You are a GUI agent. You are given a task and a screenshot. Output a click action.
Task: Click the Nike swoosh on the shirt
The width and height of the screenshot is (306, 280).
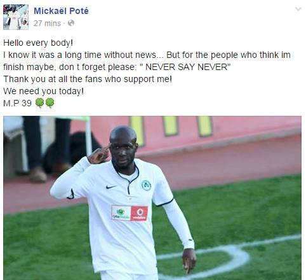click(112, 186)
